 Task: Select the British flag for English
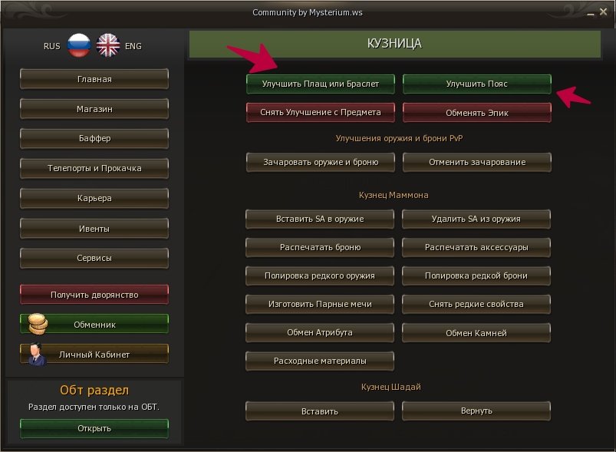click(108, 45)
